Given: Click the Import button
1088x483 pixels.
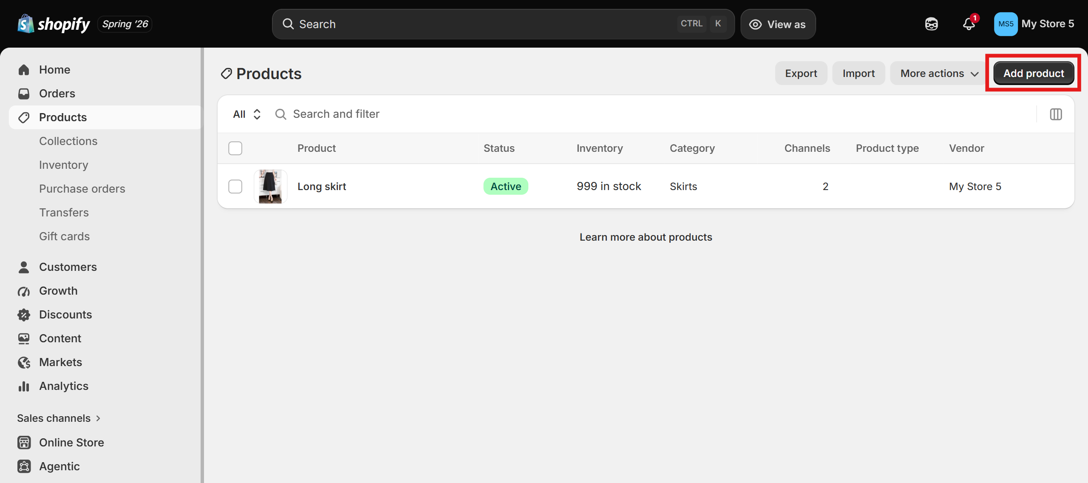Looking at the screenshot, I should 858,73.
